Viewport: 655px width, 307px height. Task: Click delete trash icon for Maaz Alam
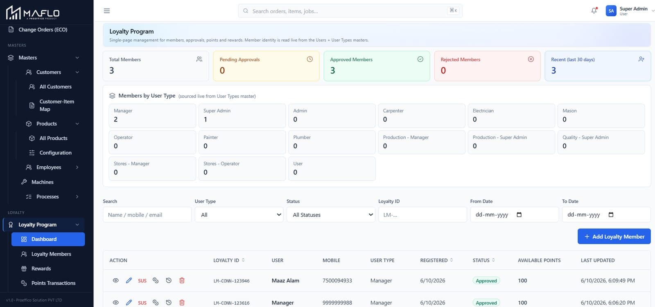182,280
